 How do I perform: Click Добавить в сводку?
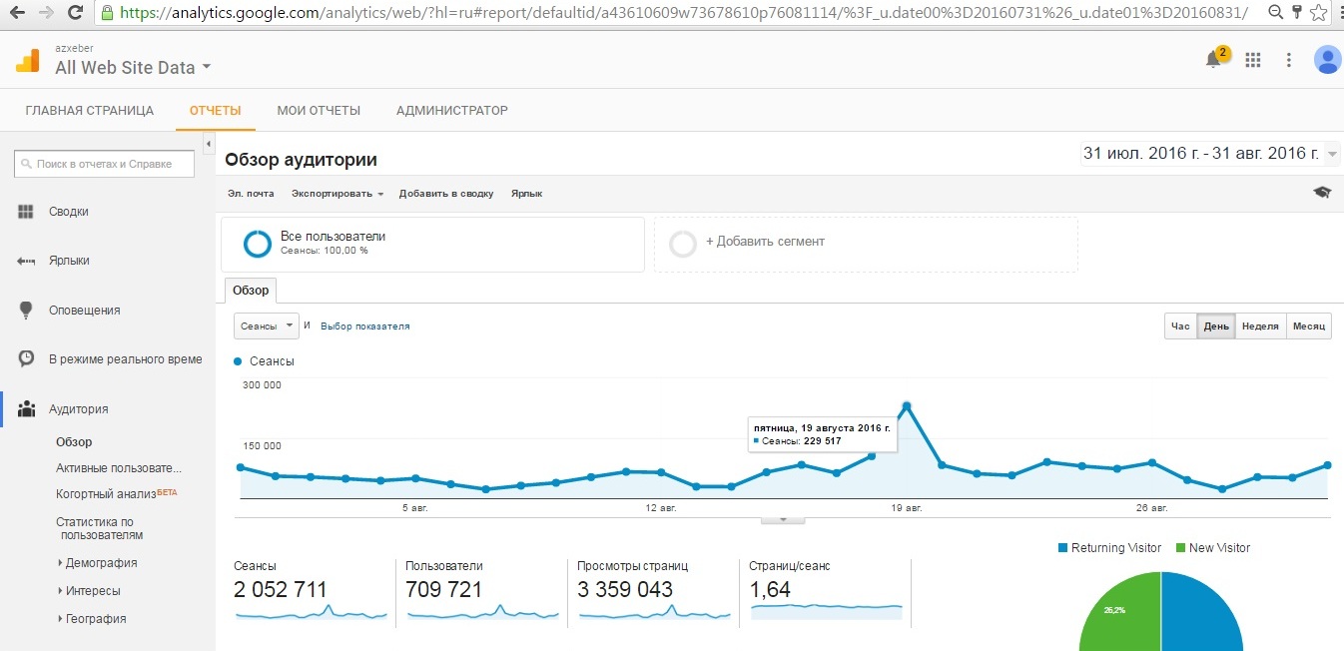coord(446,194)
